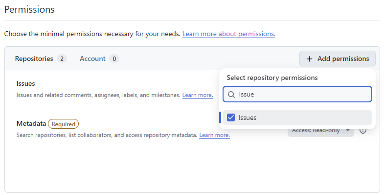The image size is (384, 195).
Task: Click the Repositories count badge '2'
Action: point(62,59)
